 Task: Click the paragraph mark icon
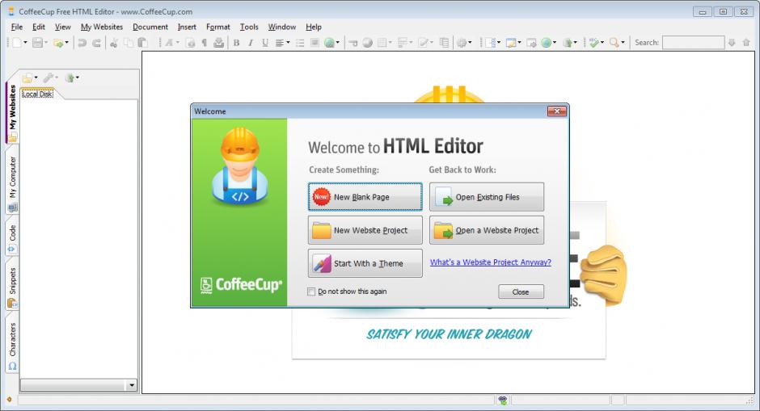204,43
